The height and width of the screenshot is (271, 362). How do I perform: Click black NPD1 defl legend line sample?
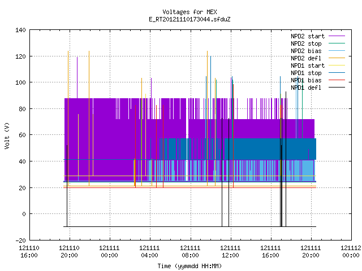pos(337,88)
